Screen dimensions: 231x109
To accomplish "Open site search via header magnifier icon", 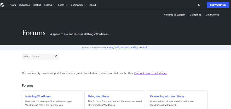I will (199, 5).
